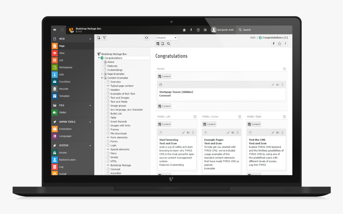Expand the Page Examples tree node
This screenshot has height=214, width=343.
coord(102,74)
